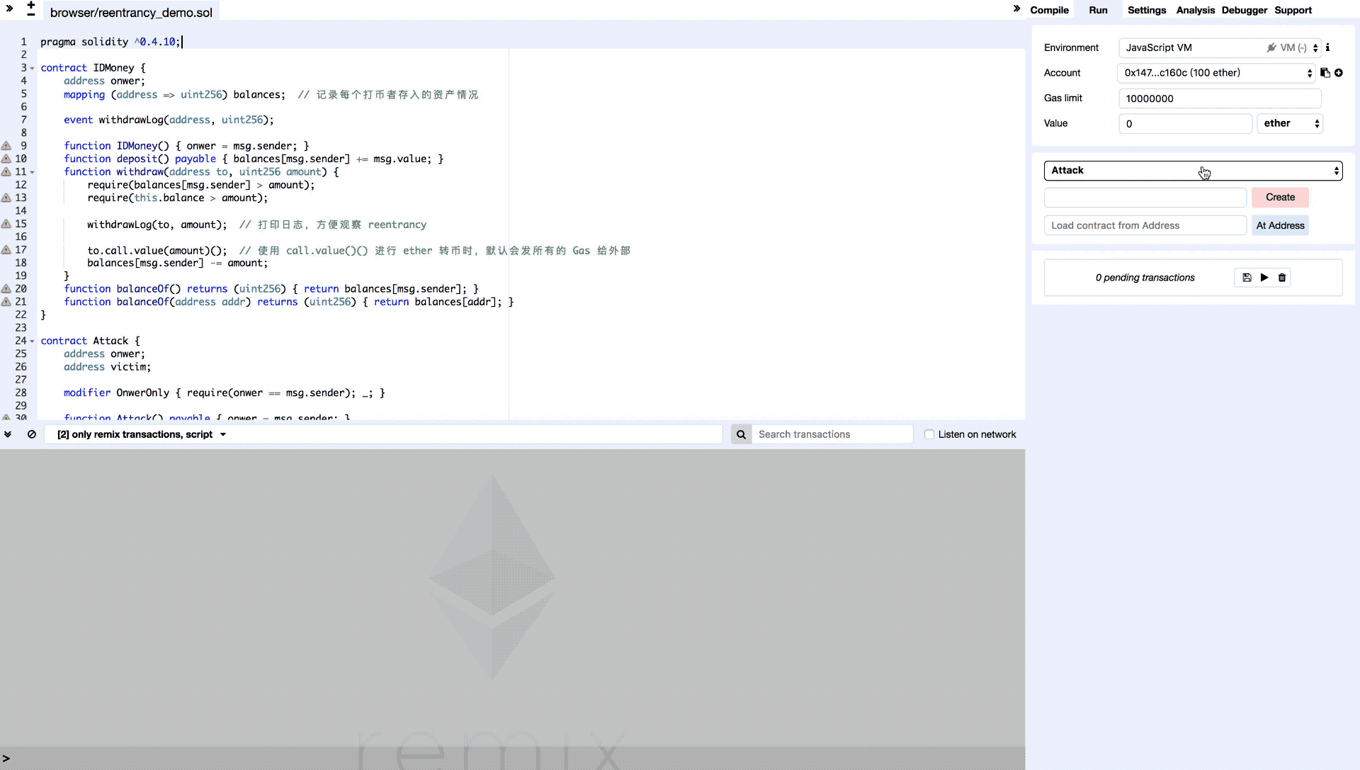Viewport: 1360px width, 770px height.
Task: Enable the Listen on network checkbox
Action: point(929,434)
